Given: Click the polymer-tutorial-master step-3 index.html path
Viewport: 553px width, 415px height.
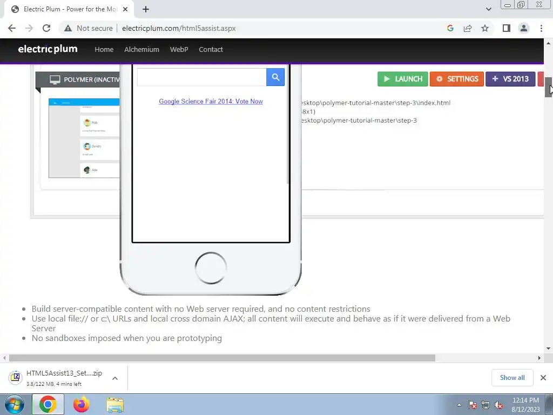Looking at the screenshot, I should (375, 103).
